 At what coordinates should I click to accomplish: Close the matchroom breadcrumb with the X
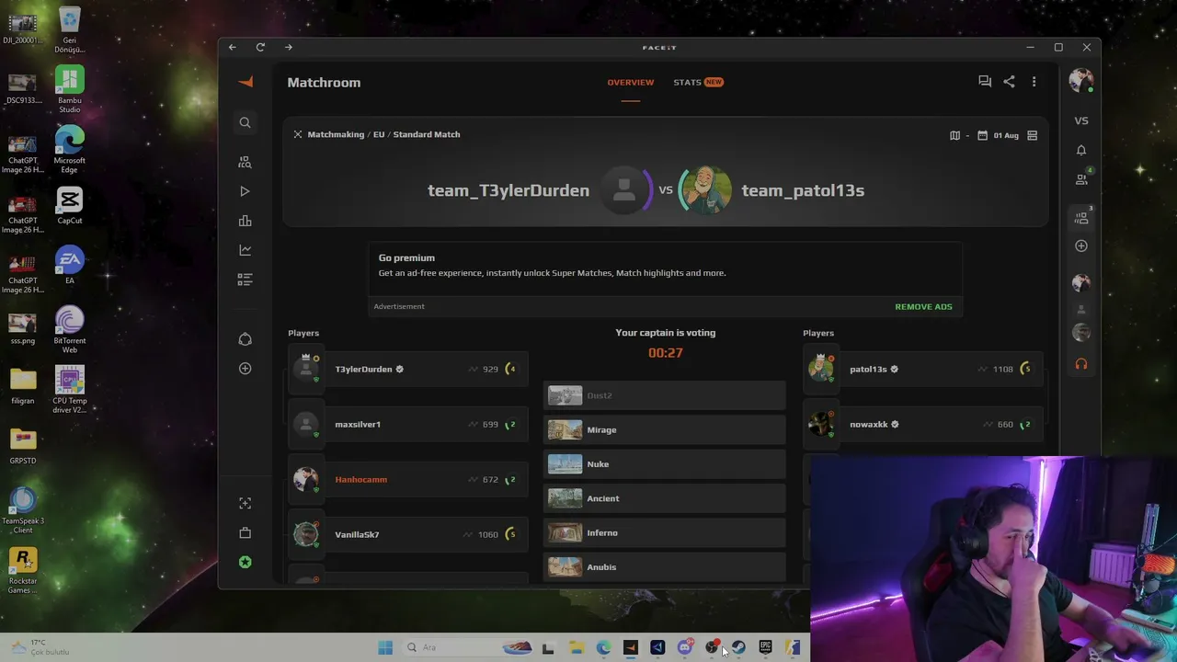(x=298, y=134)
